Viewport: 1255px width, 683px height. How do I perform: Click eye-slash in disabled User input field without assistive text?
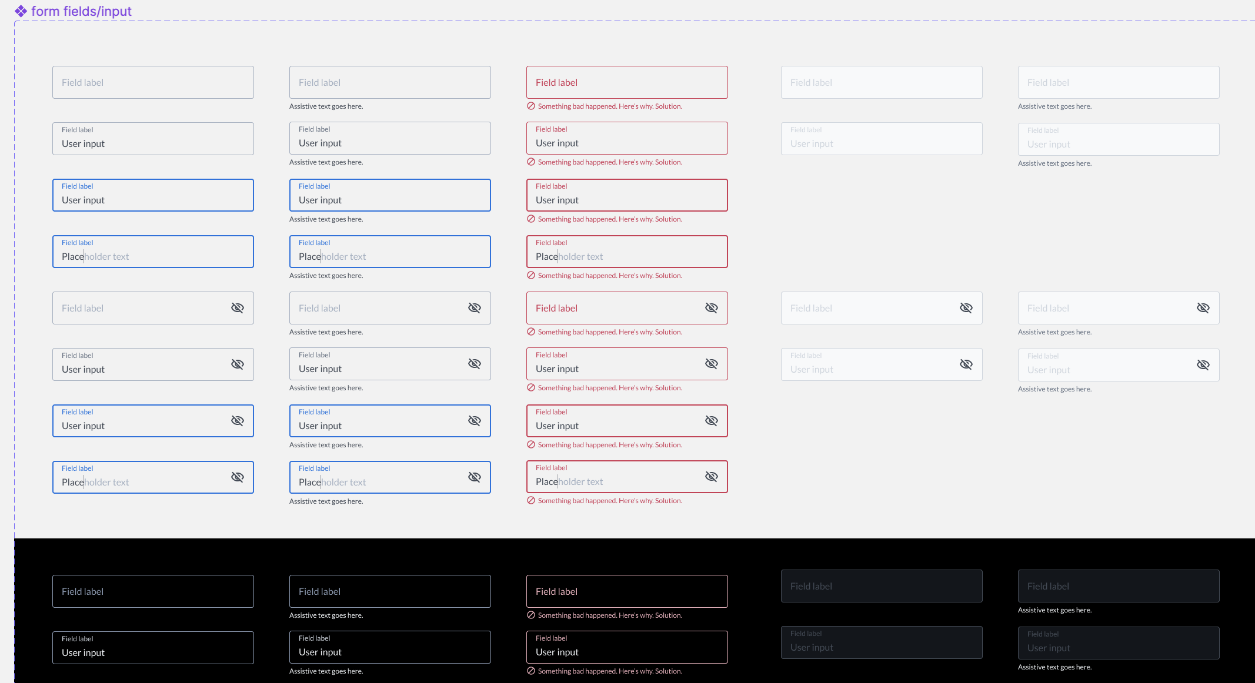(x=966, y=364)
